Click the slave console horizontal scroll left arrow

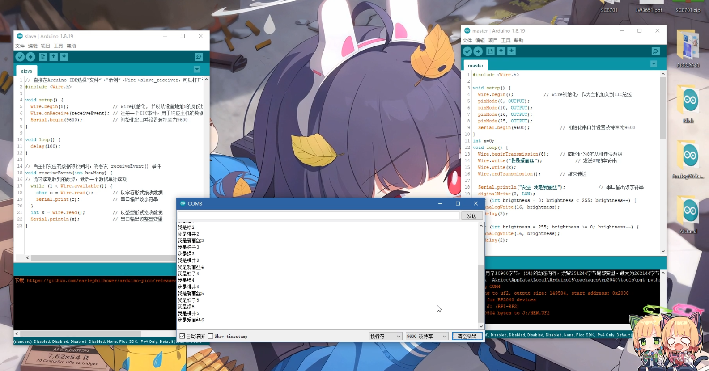[x=17, y=333]
